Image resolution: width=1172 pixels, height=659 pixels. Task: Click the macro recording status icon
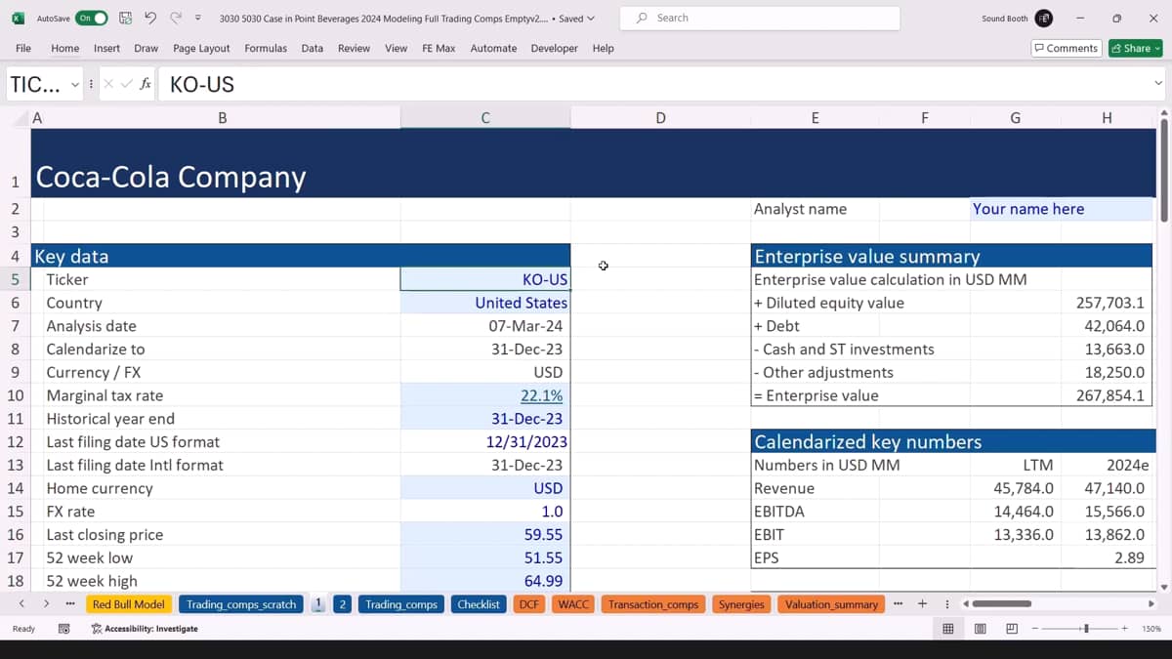point(63,629)
